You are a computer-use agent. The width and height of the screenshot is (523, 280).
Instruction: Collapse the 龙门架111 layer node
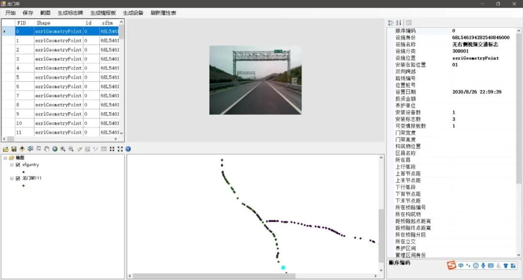tap(12, 178)
